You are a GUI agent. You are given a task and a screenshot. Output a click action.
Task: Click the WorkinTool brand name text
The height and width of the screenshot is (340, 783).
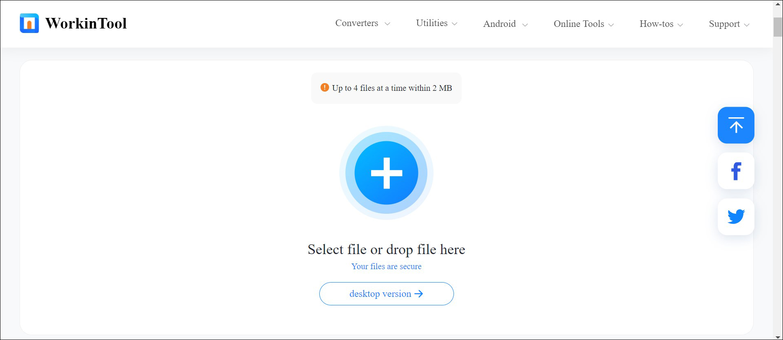pos(86,23)
